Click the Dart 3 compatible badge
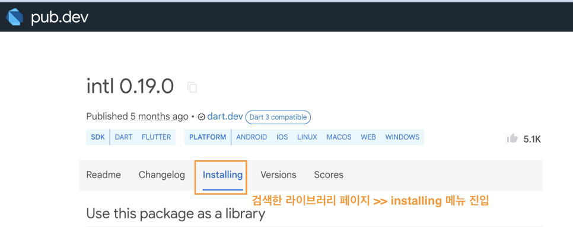This screenshot has height=239, width=573. click(x=278, y=117)
